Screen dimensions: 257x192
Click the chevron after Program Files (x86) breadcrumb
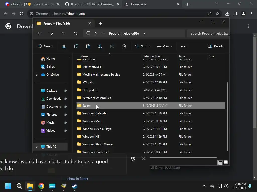click(x=144, y=33)
